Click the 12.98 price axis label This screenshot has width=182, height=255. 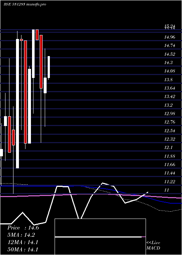[x=170, y=114]
